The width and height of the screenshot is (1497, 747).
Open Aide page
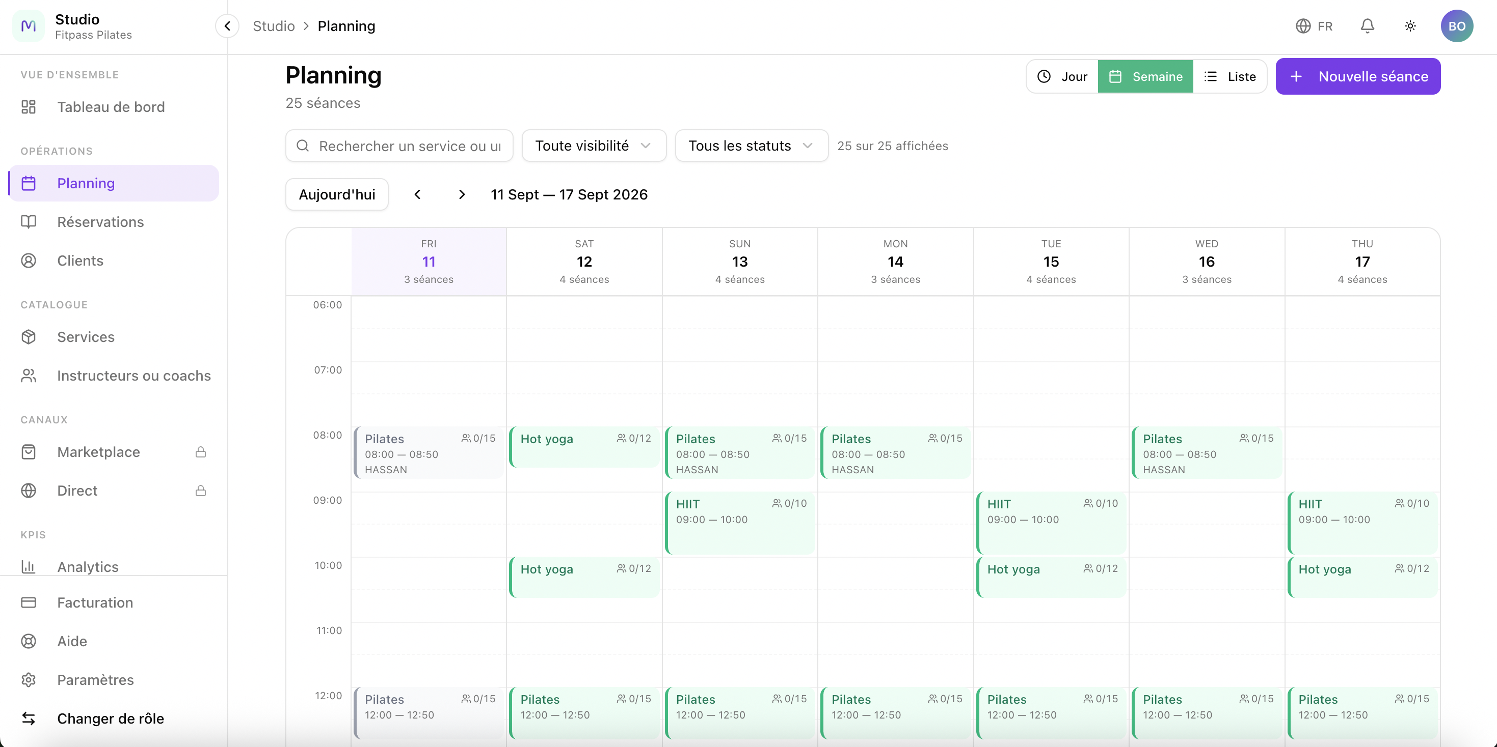coord(114,641)
